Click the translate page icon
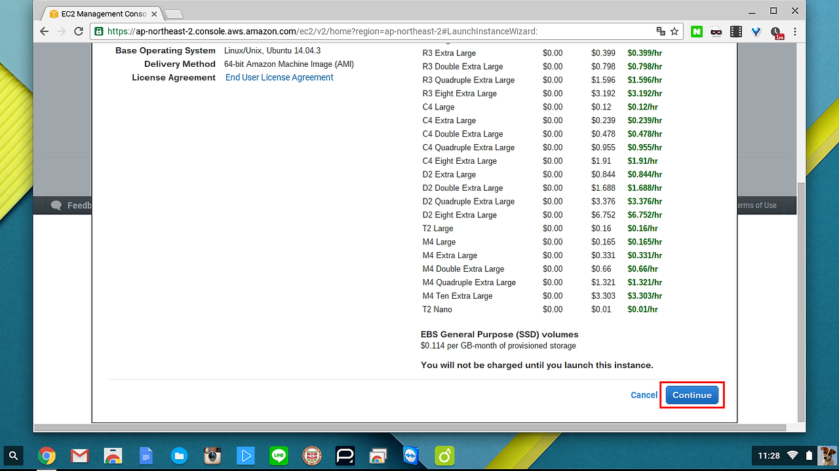 (661, 31)
